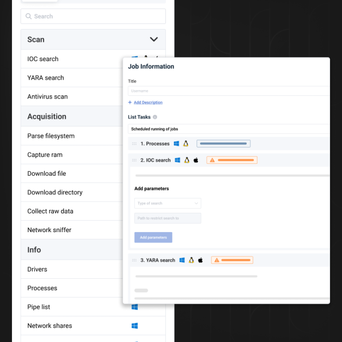Click Windows icon on 1. Processes task
Image resolution: width=342 pixels, height=342 pixels.
pyautogui.click(x=176, y=144)
